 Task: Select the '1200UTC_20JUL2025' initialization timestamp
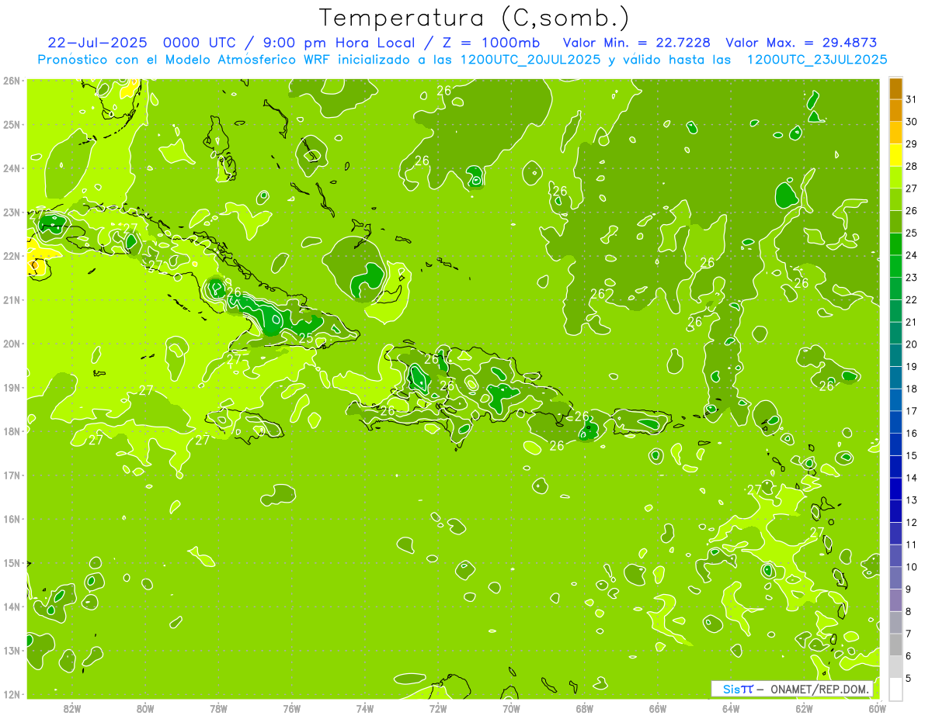click(530, 60)
